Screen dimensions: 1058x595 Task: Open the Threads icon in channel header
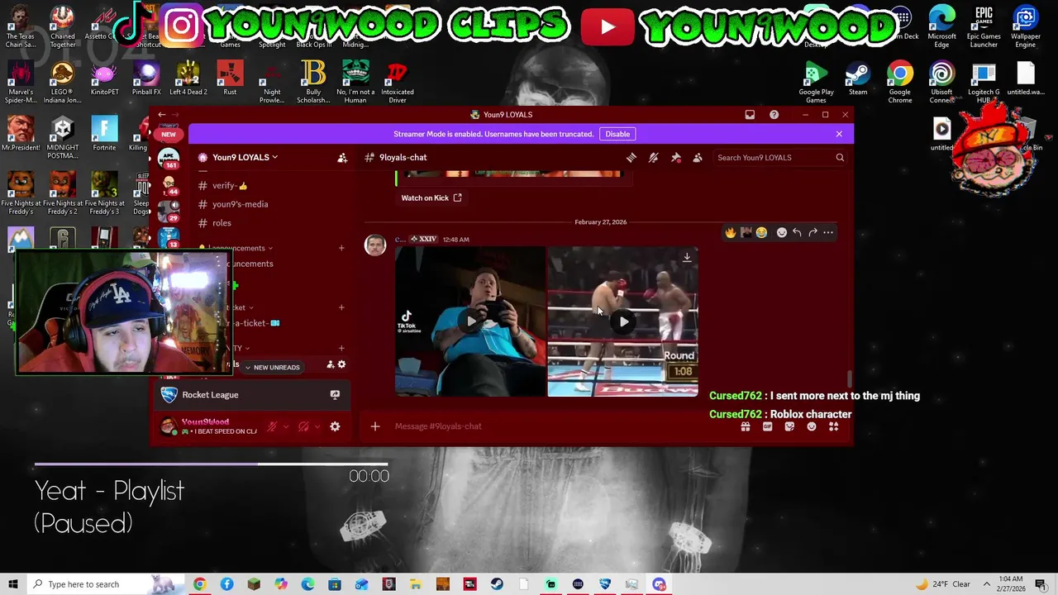(631, 157)
